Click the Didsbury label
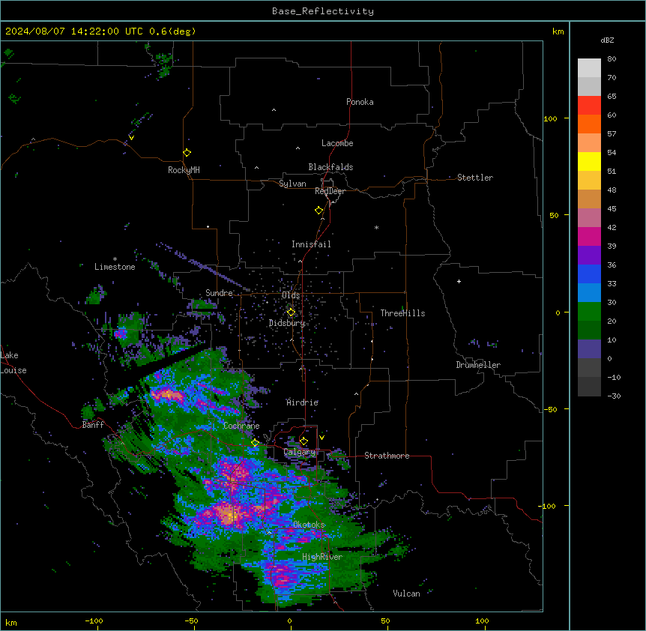646x631 pixels. (x=287, y=323)
